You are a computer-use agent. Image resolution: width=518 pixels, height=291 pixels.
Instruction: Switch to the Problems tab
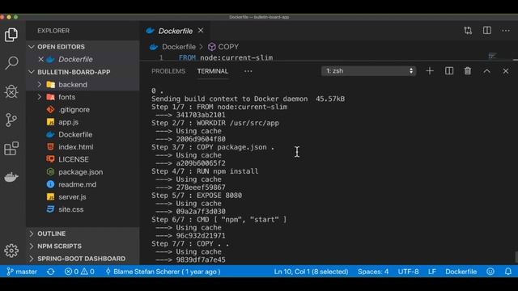[x=168, y=71]
